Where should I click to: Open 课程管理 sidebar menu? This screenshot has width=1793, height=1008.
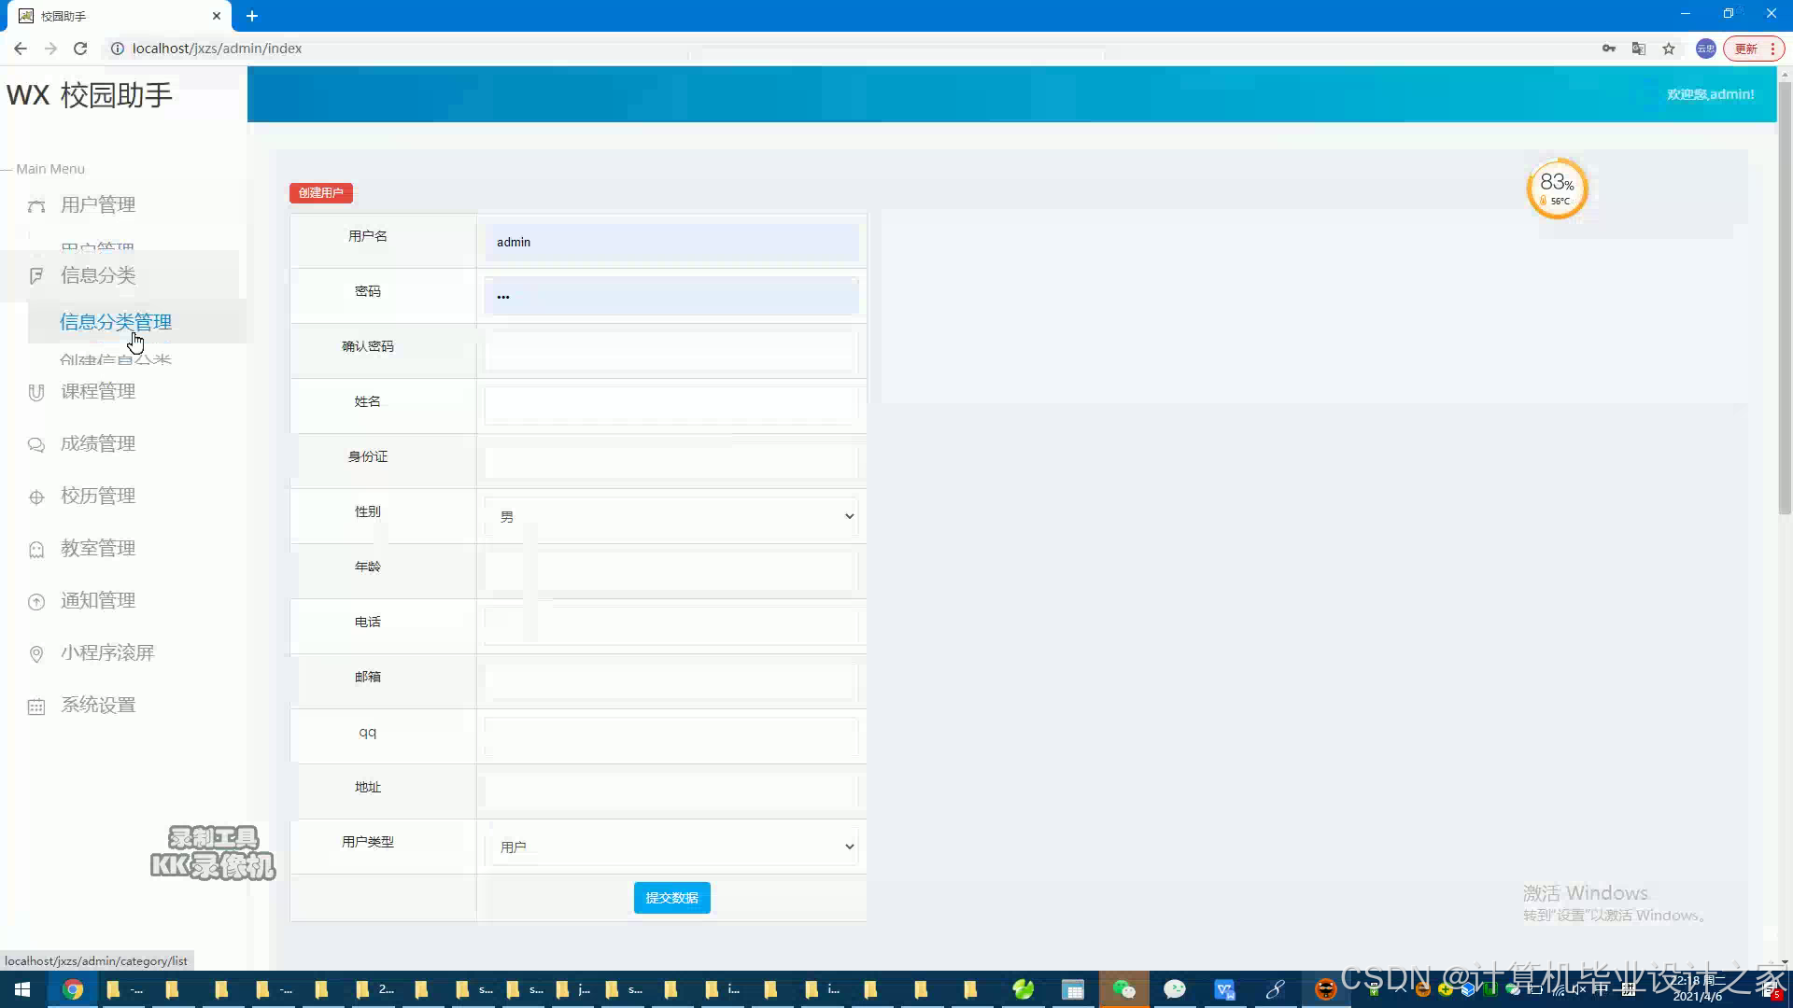coord(98,391)
